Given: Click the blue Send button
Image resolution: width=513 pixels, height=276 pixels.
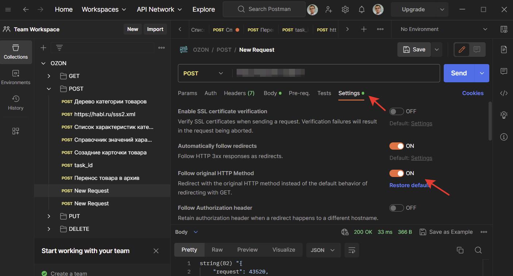Looking at the screenshot, I should [459, 73].
